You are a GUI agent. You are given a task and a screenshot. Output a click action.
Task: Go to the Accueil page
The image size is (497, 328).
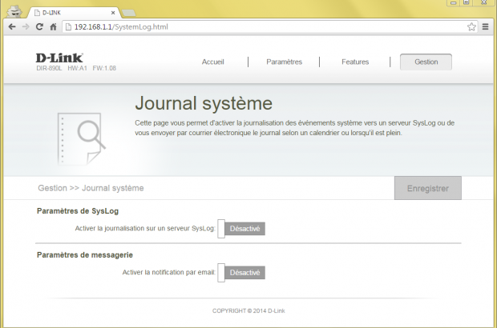(213, 62)
